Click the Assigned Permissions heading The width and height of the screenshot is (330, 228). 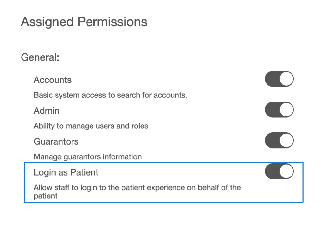(x=83, y=22)
